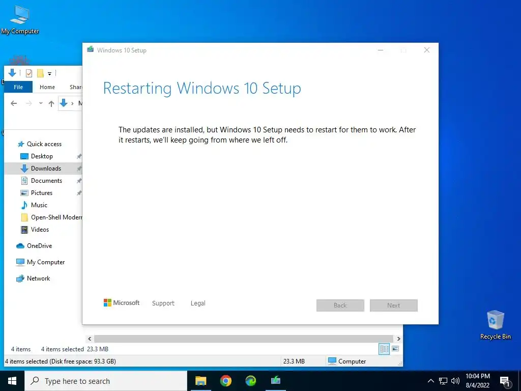Click horizontal scrollbar right arrow in Explorer
The height and width of the screenshot is (391, 521).
[x=399, y=339]
